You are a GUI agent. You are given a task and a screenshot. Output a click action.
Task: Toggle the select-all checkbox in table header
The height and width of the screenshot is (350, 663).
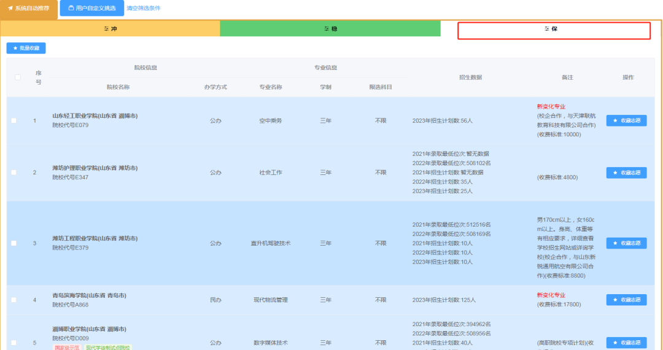[17, 77]
